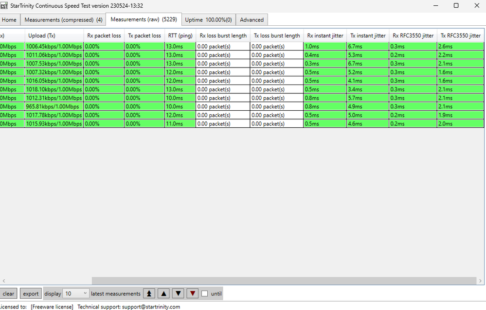Select the Measurements (raw) tab
486x310 pixels.
144,19
